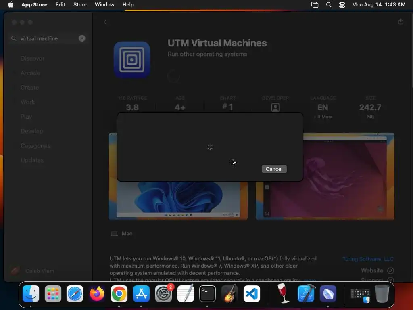
Task: Open the Windows 11 screenshot thumbnail
Action: click(178, 200)
